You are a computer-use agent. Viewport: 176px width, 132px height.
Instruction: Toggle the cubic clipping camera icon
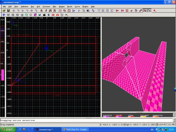(x=88, y=11)
